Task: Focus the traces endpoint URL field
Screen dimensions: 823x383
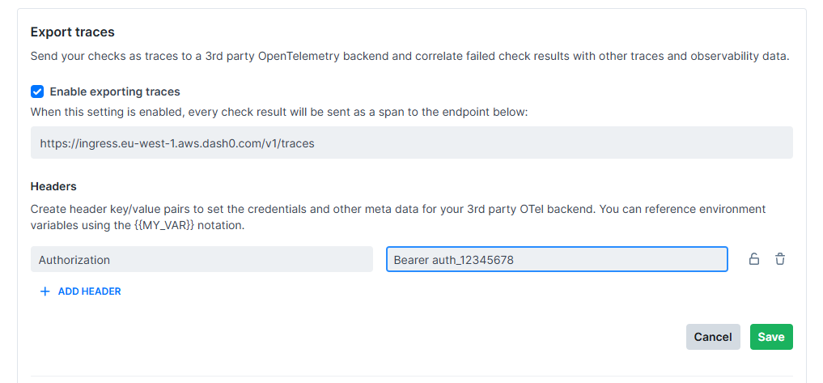Action: click(x=411, y=143)
